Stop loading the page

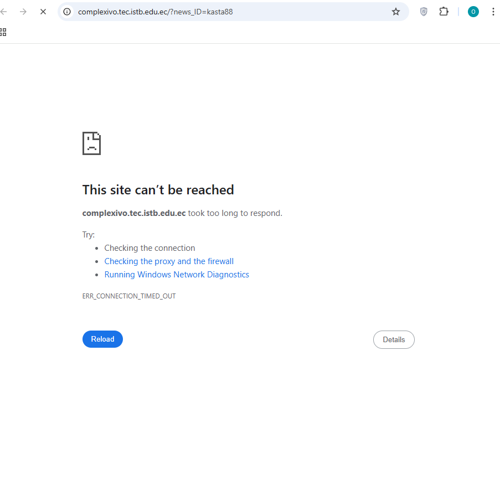pos(43,12)
